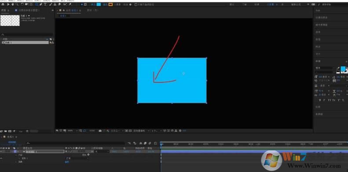Select the Home icon in the toolbar
The width and height of the screenshot is (348, 172).
[x=3, y=4]
